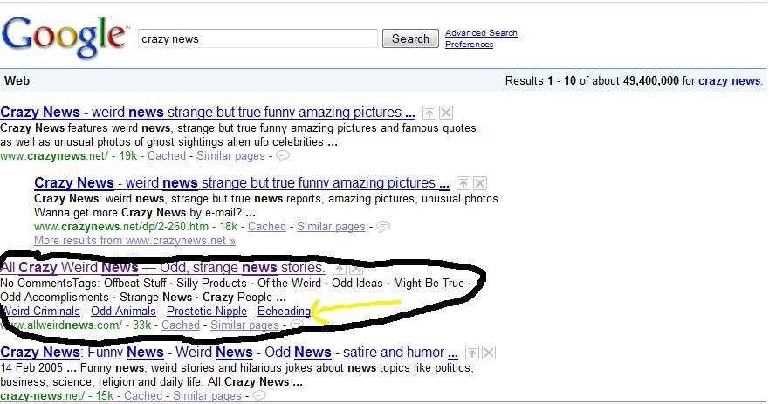Remove the indented Crazy News result
Image resolution: width=769 pixels, height=404 pixels.
tap(480, 183)
